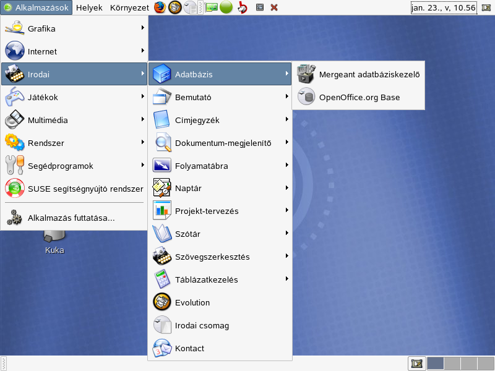Viewport: 495px width, 371px height.
Task: Switch to the second workspace in switcher
Action: 452,364
